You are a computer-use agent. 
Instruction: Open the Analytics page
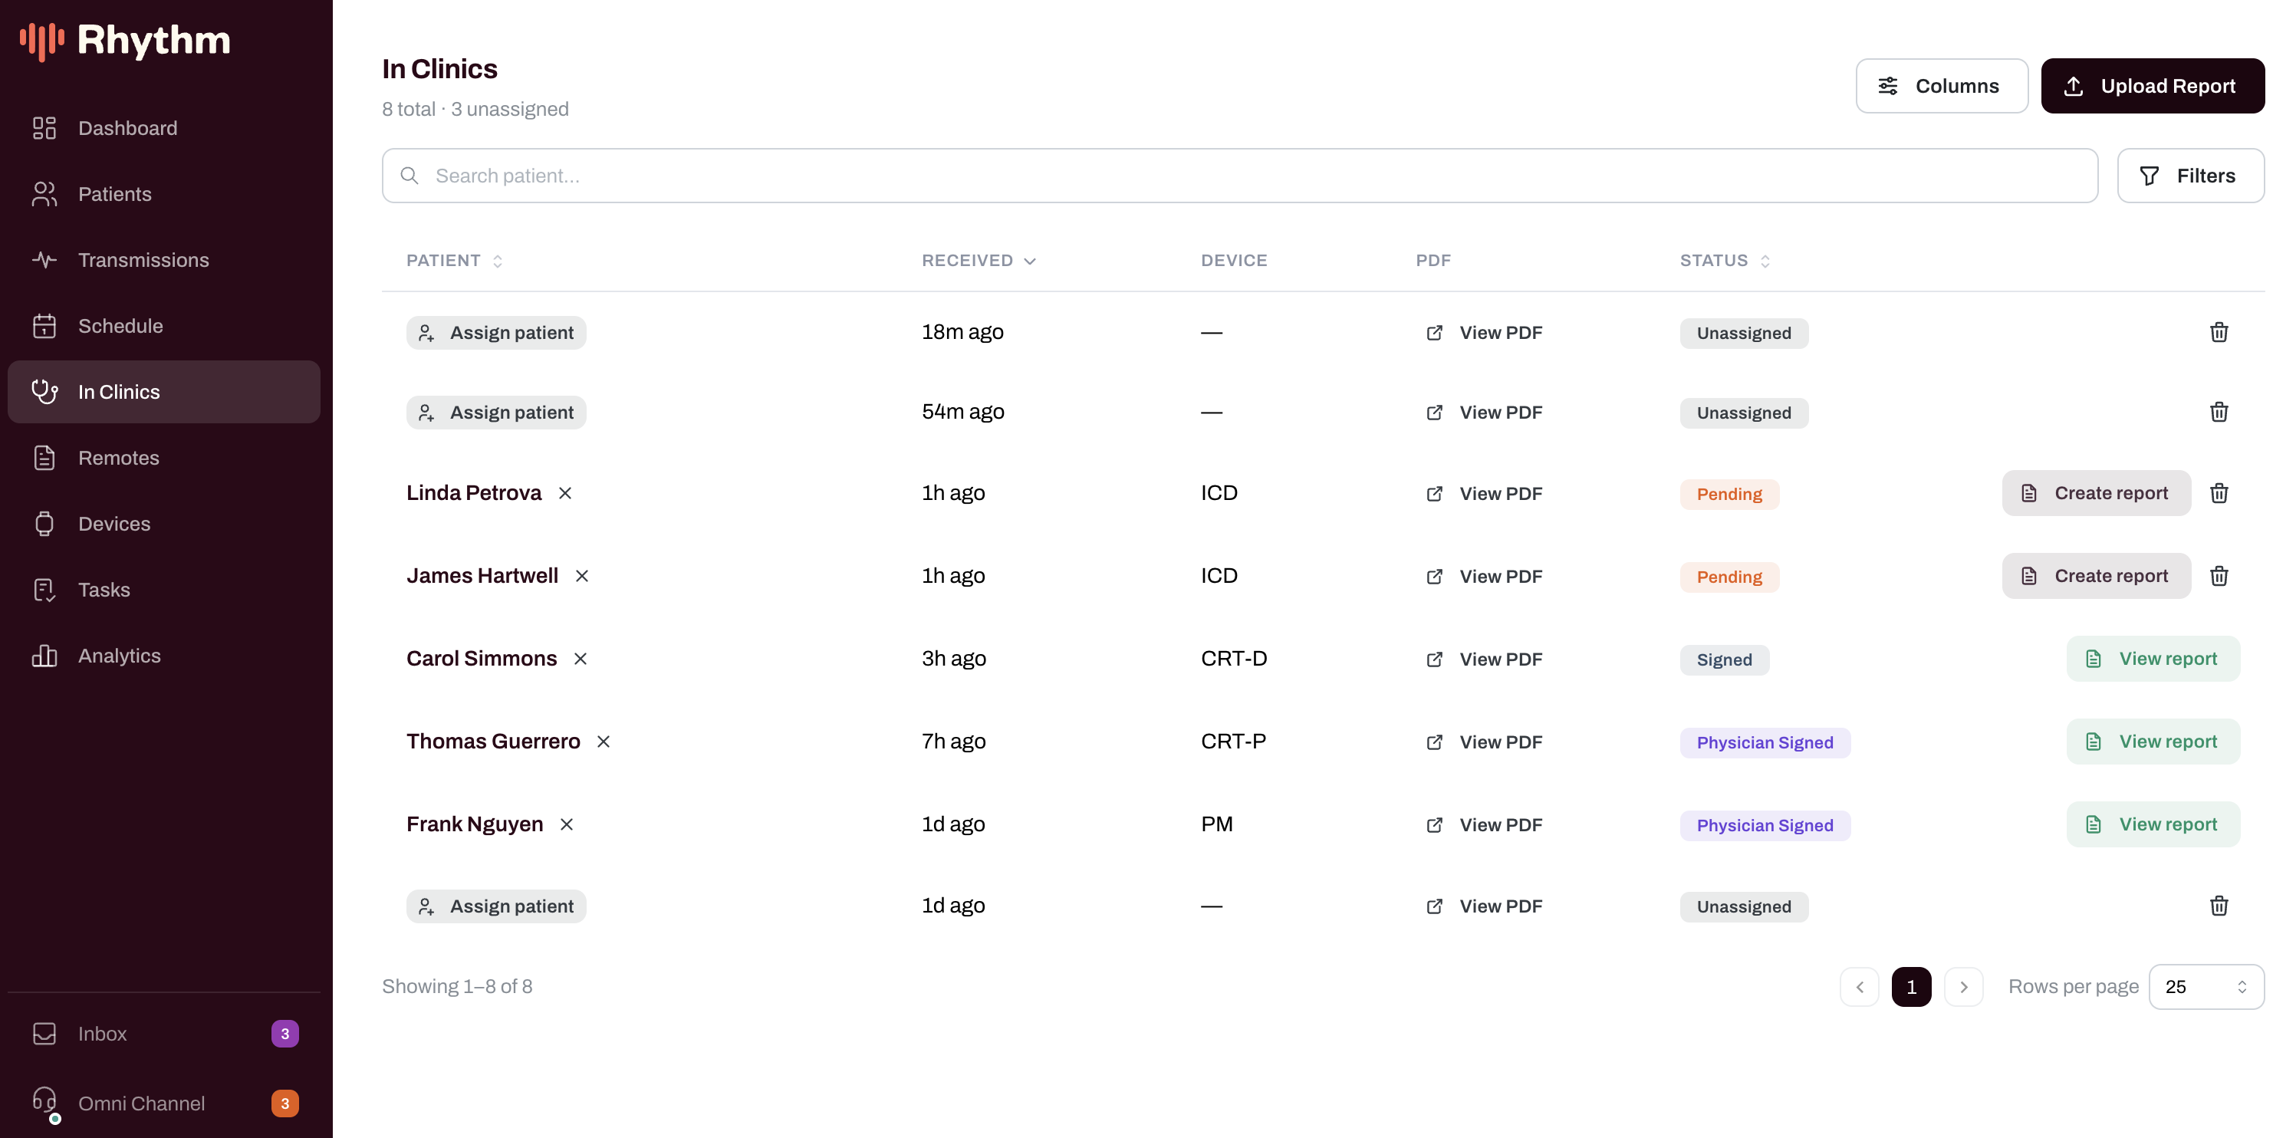click(164, 656)
